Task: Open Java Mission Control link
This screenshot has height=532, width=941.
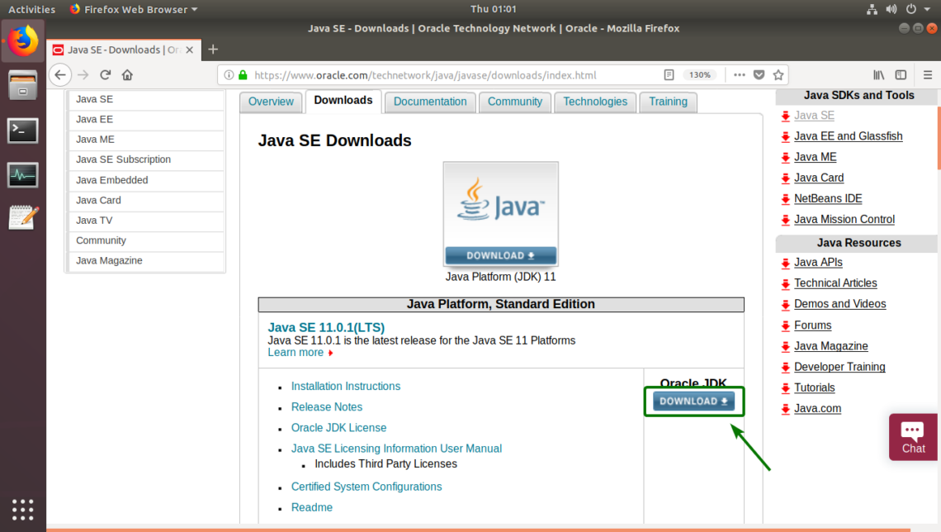Action: (844, 220)
